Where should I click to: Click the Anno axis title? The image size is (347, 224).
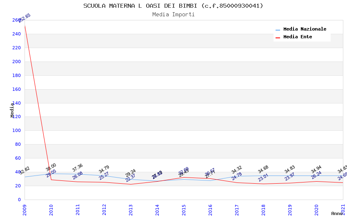pyautogui.click(x=337, y=213)
